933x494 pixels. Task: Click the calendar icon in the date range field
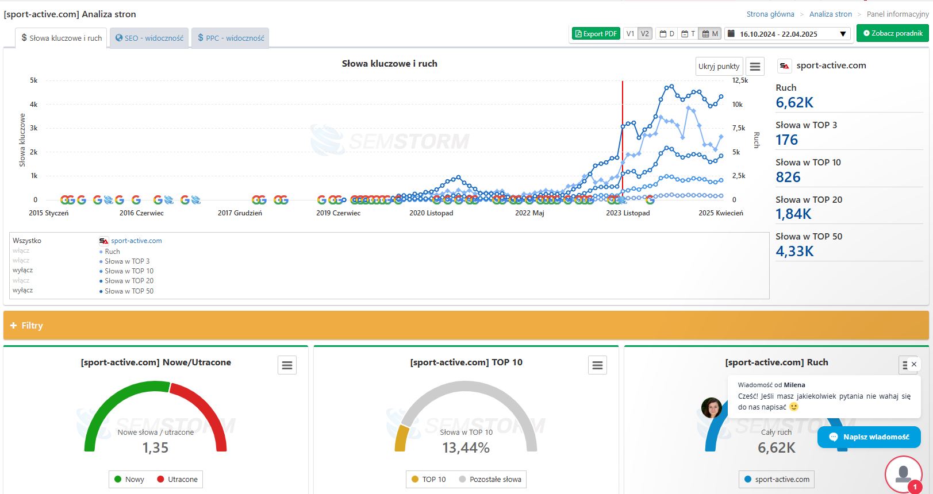[731, 34]
